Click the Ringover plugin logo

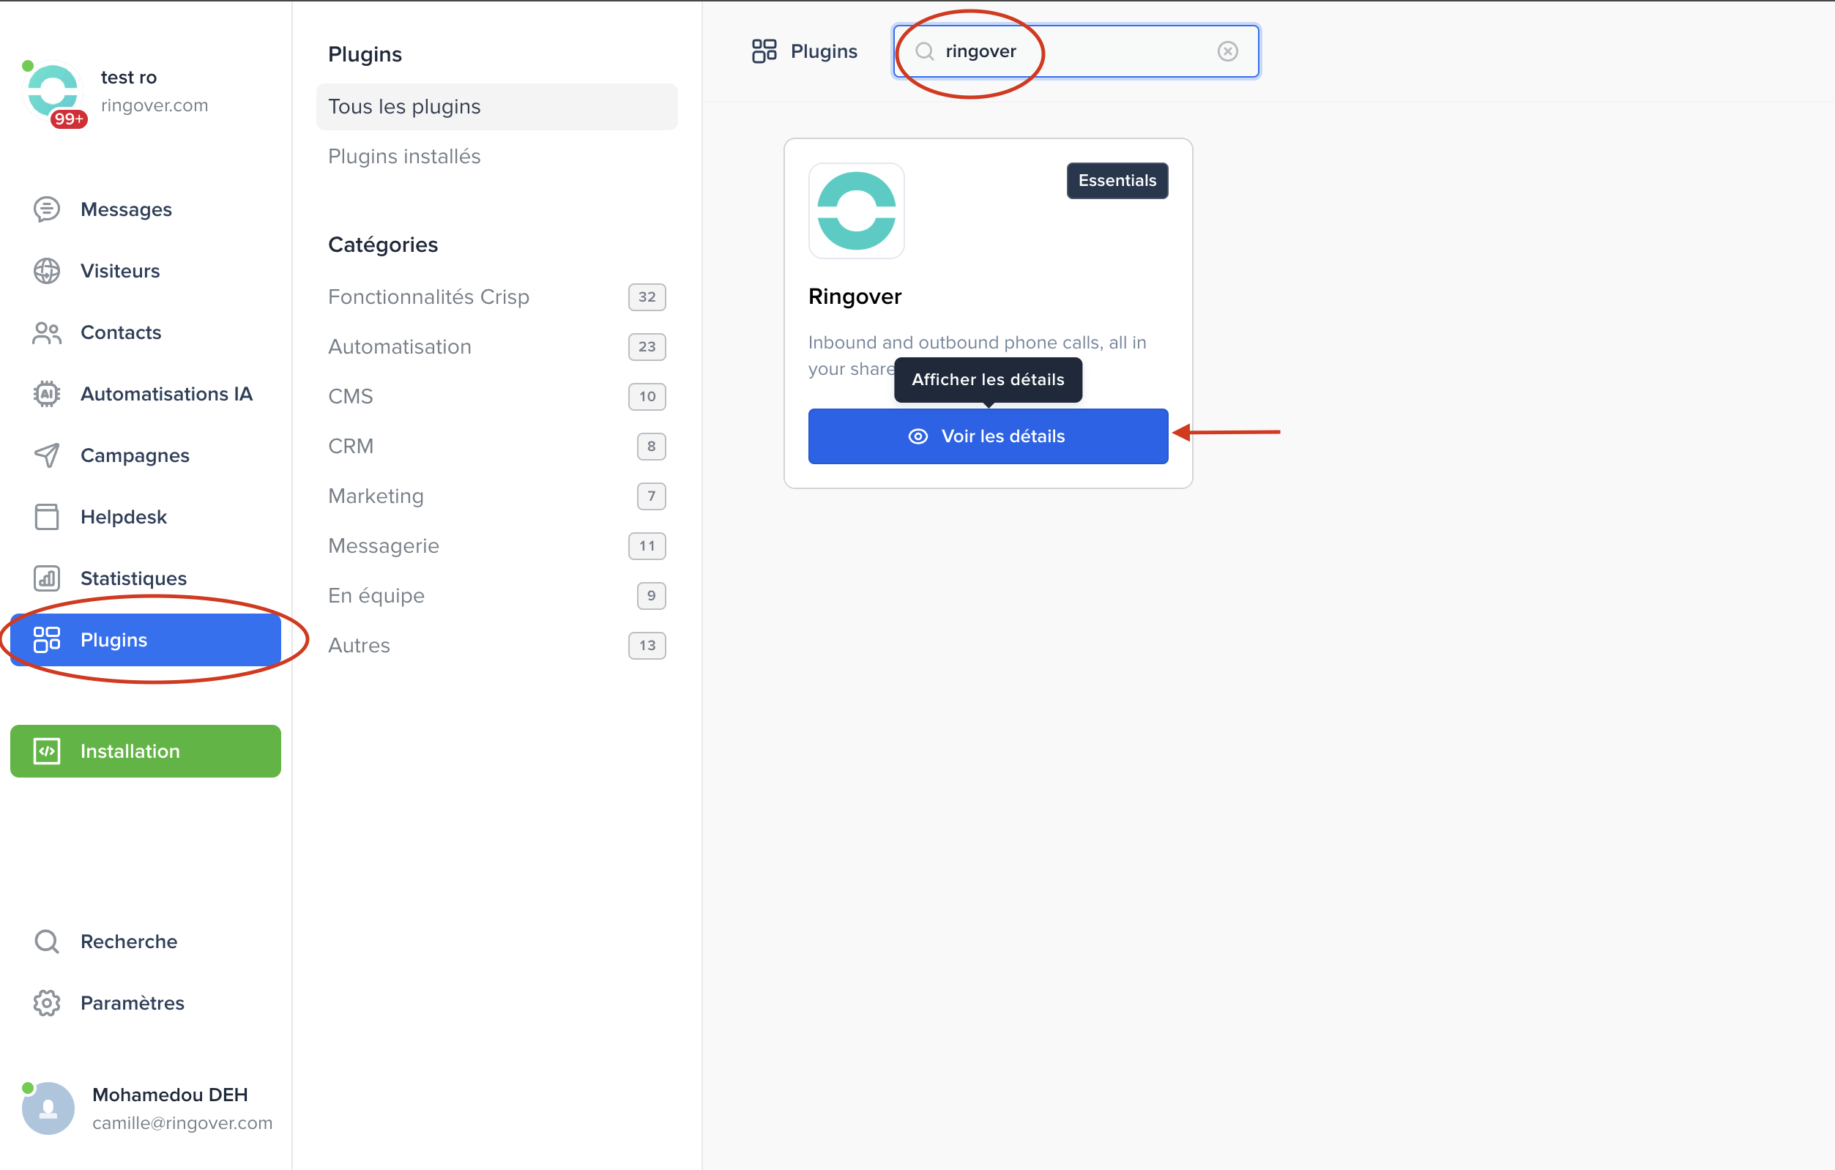857,211
